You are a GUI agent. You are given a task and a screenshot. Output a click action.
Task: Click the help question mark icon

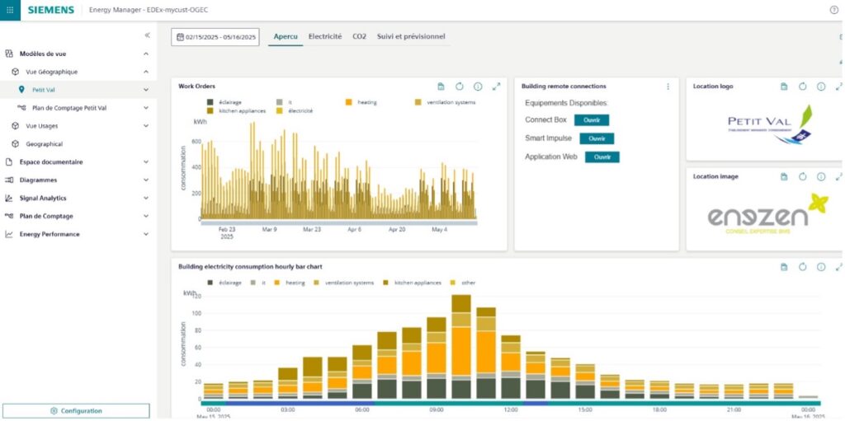833,10
